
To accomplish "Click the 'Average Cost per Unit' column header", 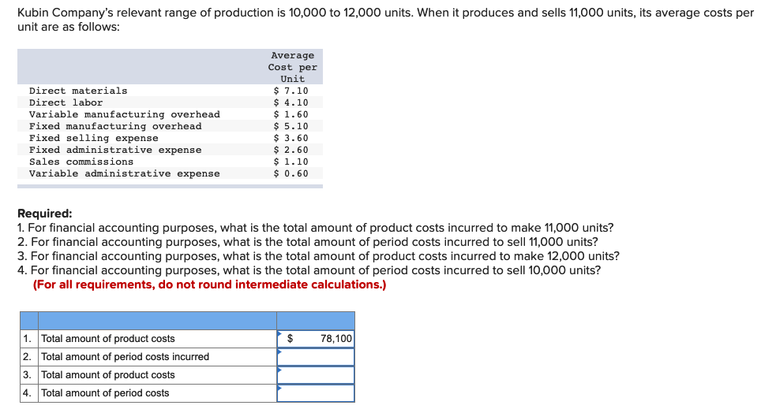I will [293, 67].
